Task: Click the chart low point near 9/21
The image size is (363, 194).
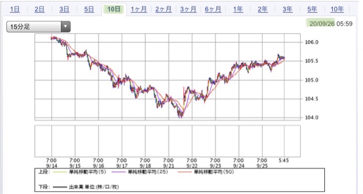Action: pyautogui.click(x=180, y=116)
